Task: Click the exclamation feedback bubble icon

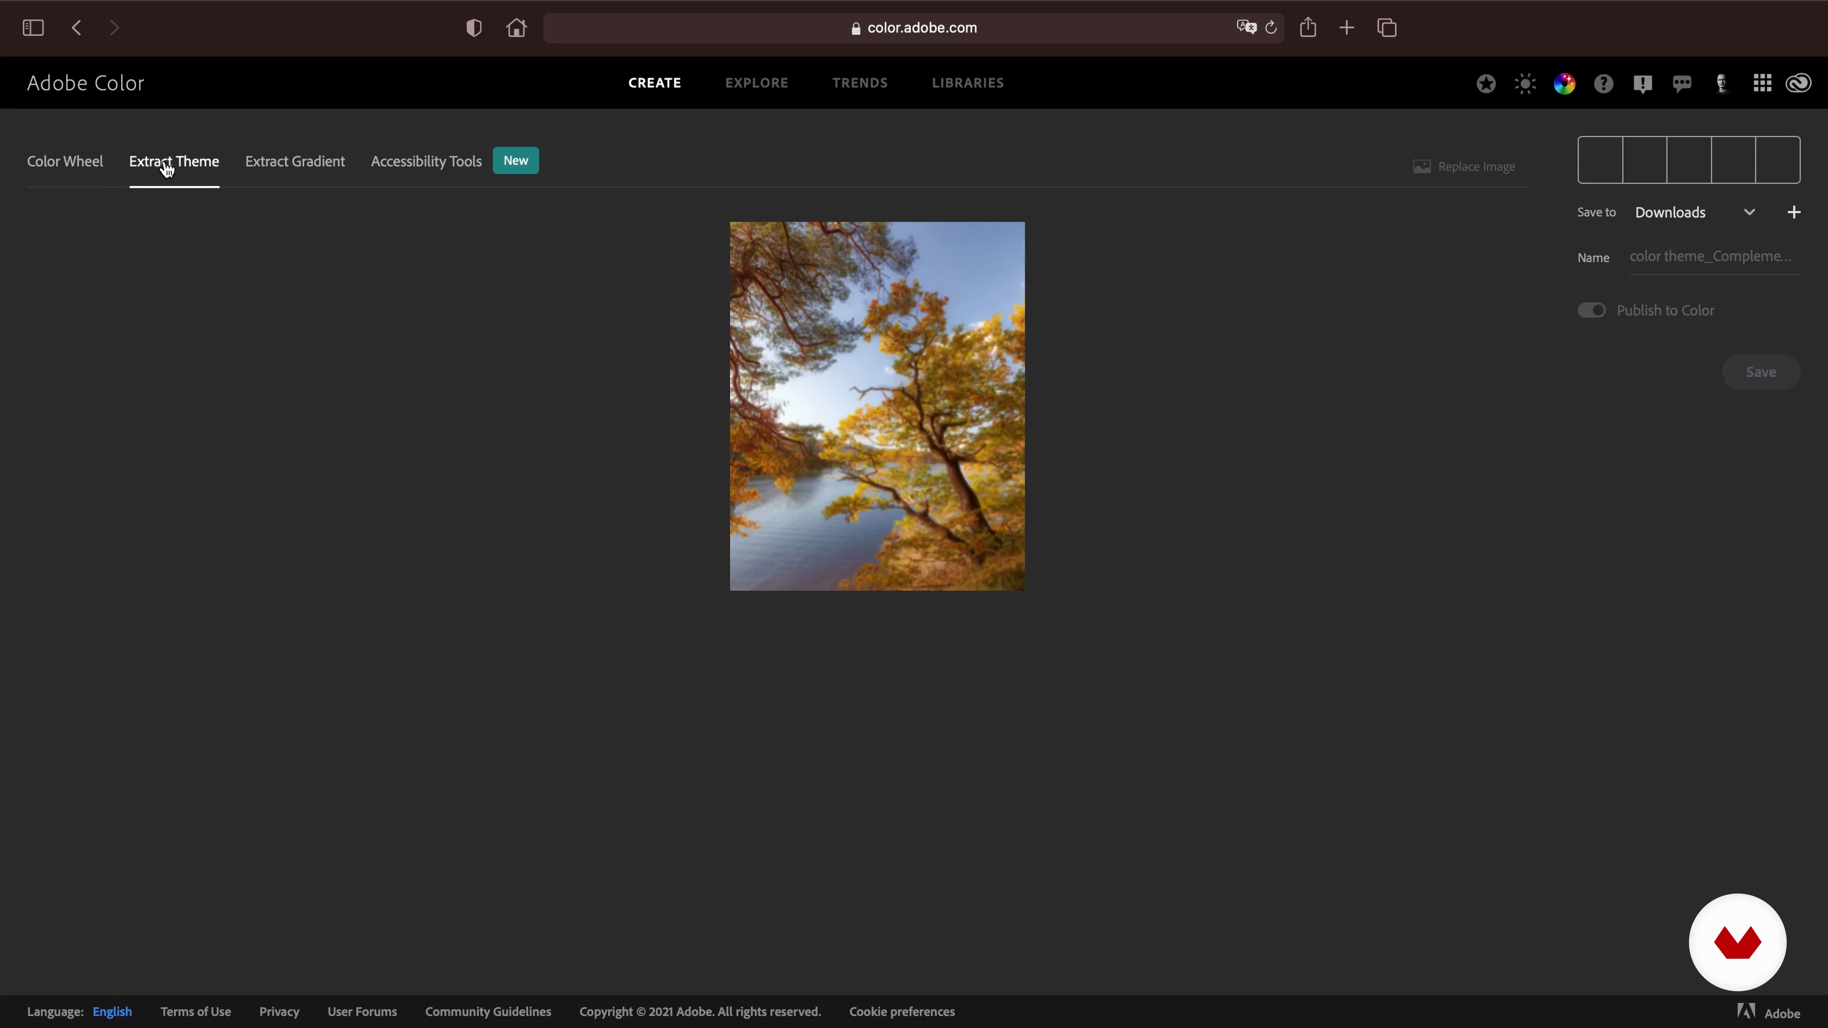Action: (1642, 84)
